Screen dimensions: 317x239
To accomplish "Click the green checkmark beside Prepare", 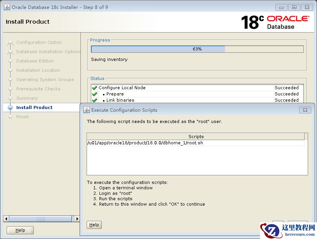I will 94,94.
